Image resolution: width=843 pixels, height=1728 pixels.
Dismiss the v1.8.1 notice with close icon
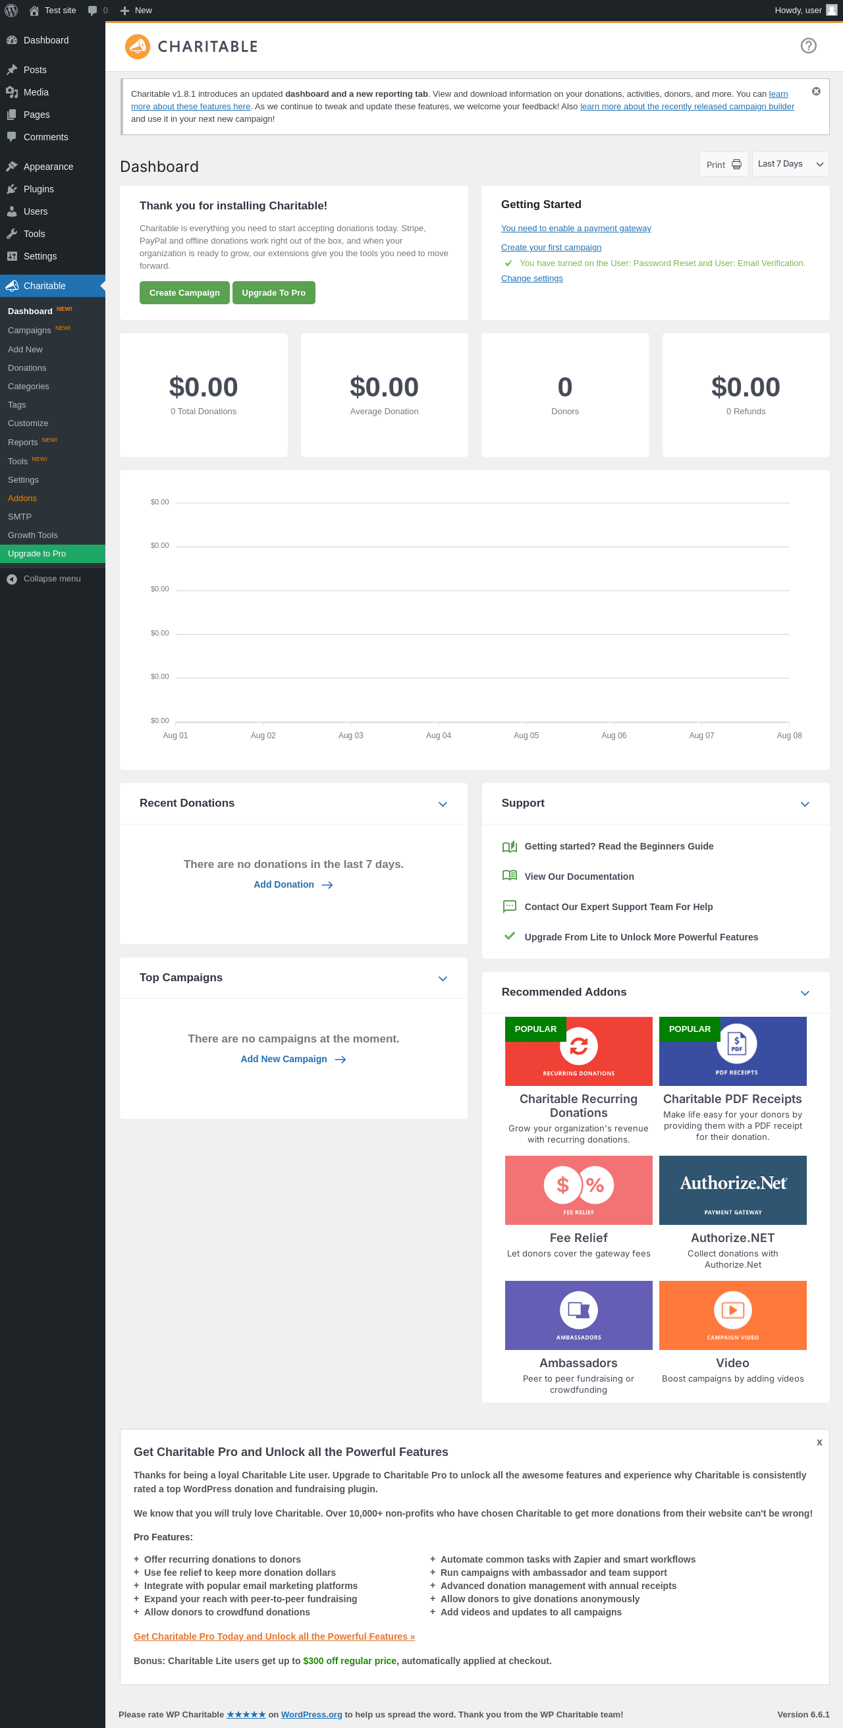[x=816, y=92]
